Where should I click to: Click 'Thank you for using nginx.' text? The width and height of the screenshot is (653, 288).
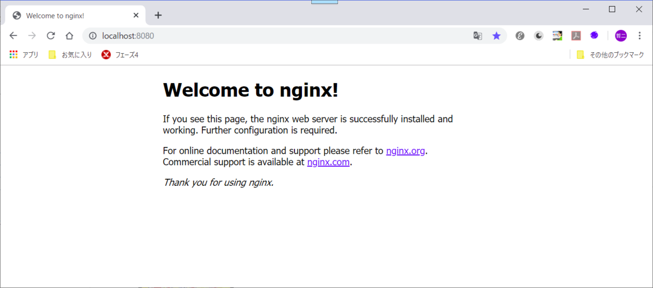[x=218, y=182]
